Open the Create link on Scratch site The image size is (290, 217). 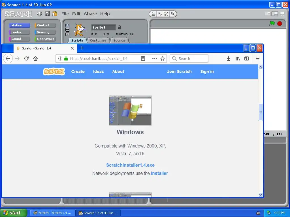pos(78,71)
